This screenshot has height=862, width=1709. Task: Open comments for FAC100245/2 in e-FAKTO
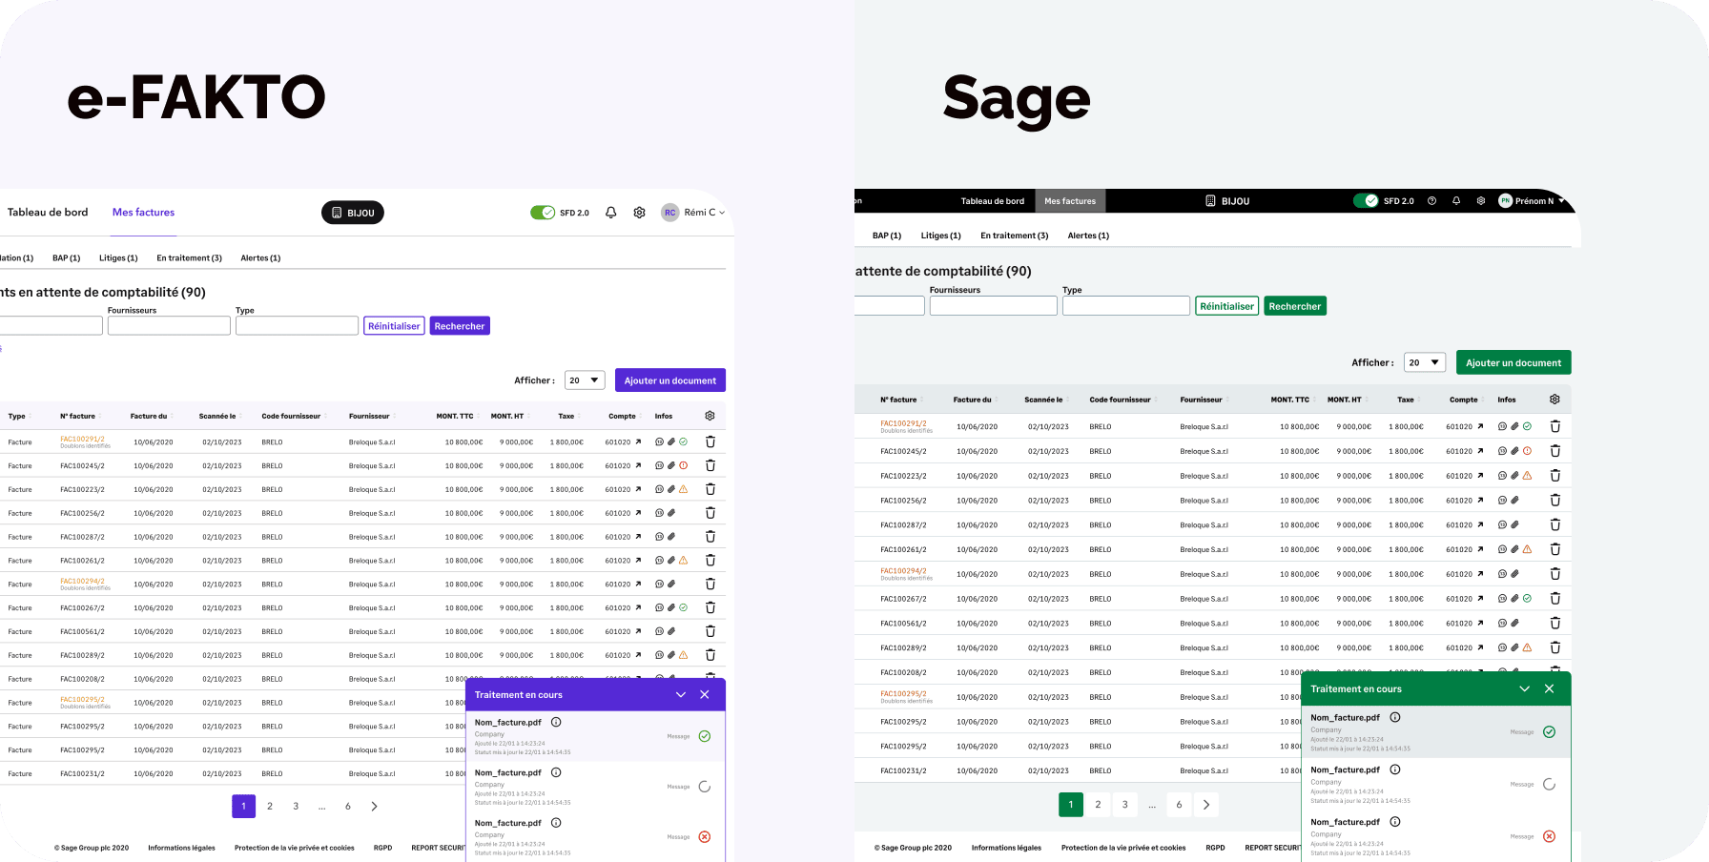click(x=659, y=465)
